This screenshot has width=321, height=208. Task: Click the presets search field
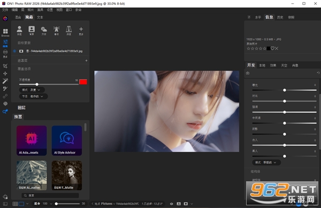(x=50, y=196)
